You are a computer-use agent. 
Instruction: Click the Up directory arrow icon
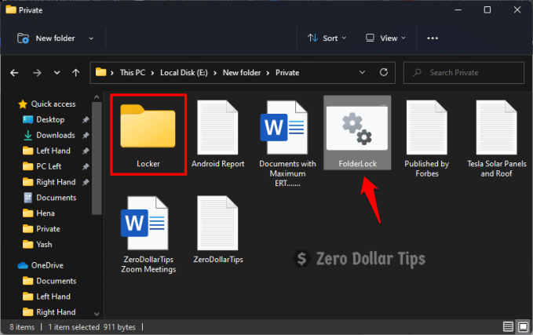click(x=75, y=73)
